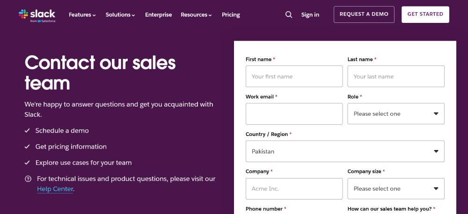Click the Sign in link
The height and width of the screenshot is (214, 468).
click(310, 14)
